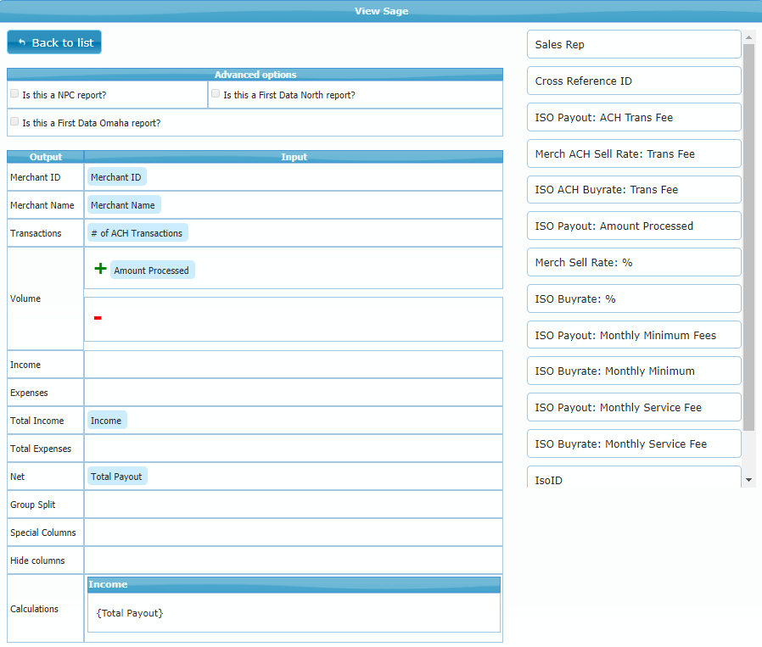Check the First Data North report option
This screenshot has height=647, width=762.
click(x=216, y=94)
